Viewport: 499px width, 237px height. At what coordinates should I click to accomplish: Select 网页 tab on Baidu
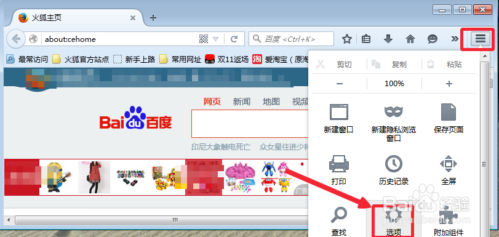[x=212, y=102]
